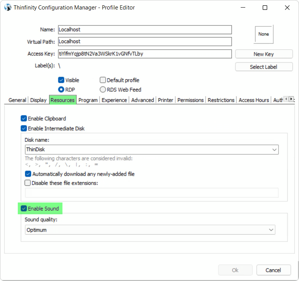Minimize the Profile Editor window
The image size is (299, 281).
click(x=243, y=8)
